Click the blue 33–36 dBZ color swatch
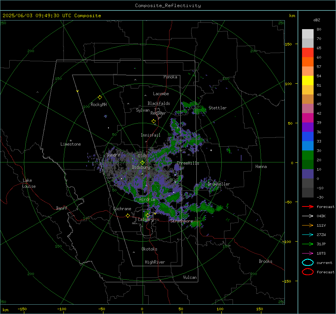336x314 pixels. coord(308,137)
